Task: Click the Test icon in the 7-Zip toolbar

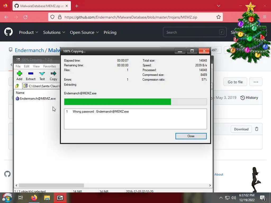Action: [42, 73]
